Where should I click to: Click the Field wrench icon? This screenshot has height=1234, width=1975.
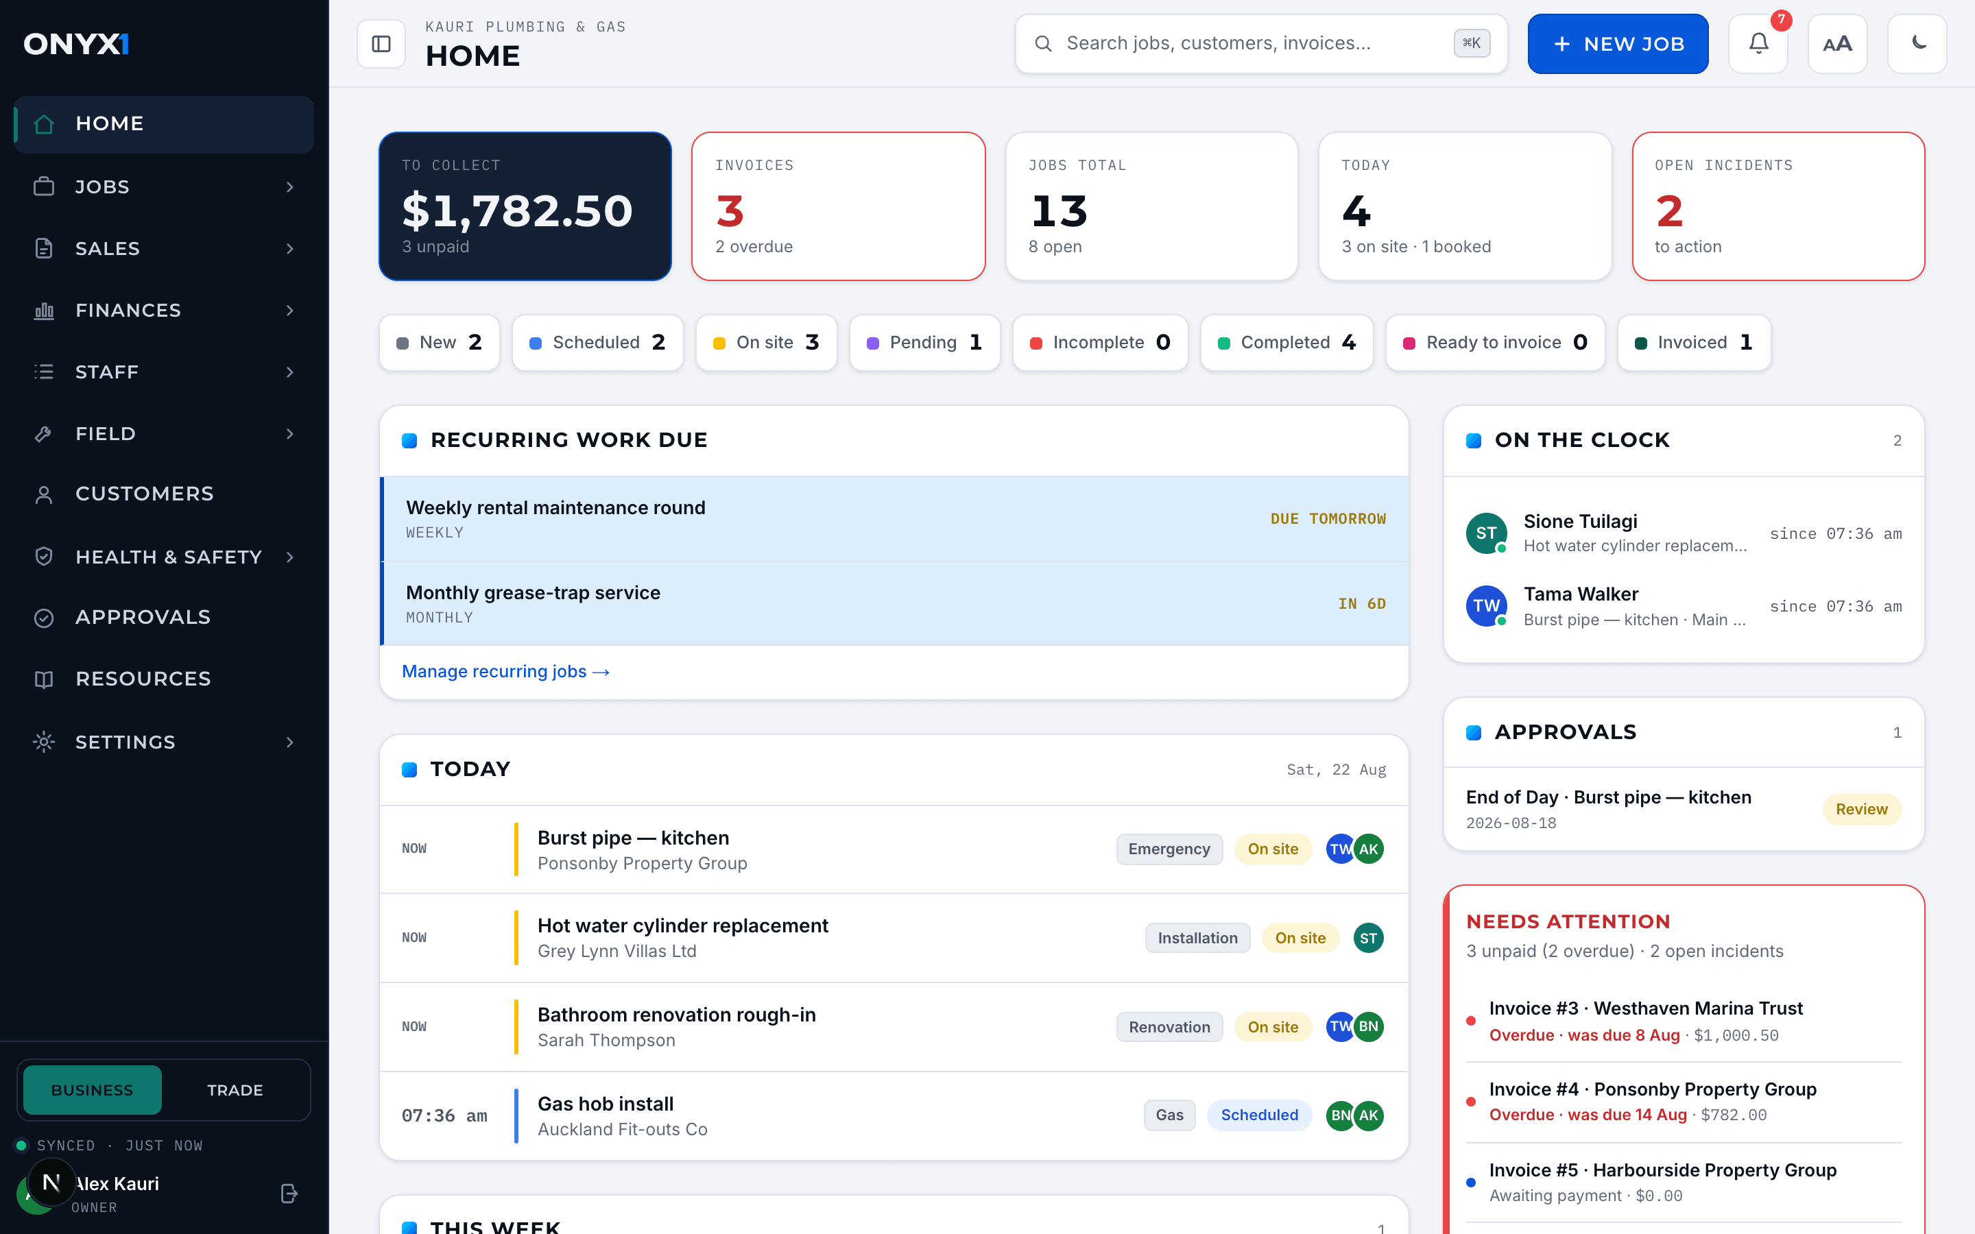click(x=44, y=433)
